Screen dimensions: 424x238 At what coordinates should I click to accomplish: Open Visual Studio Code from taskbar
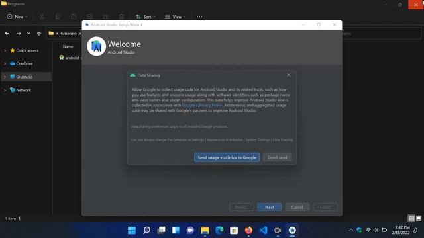263,230
